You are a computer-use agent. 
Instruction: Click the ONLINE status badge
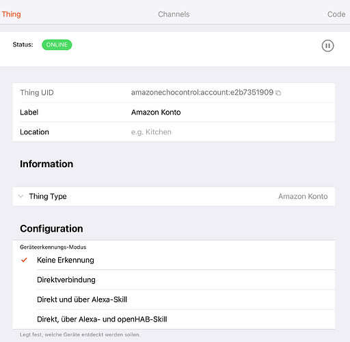(x=57, y=45)
